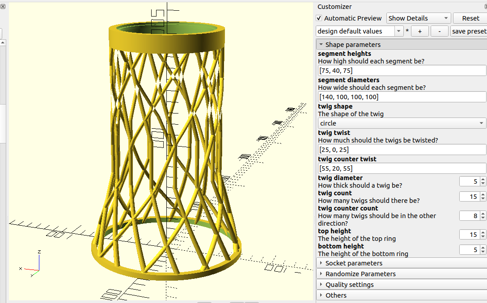The width and height of the screenshot is (487, 303).
Task: Increment twig diameter with its up arrow
Action: click(483, 179)
